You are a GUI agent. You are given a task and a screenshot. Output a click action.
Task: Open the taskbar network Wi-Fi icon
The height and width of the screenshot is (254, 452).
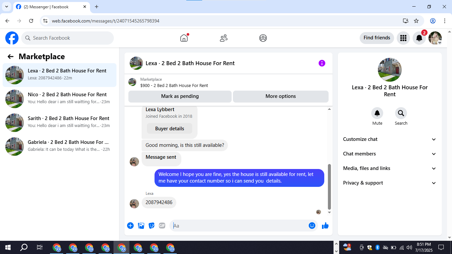(402, 247)
